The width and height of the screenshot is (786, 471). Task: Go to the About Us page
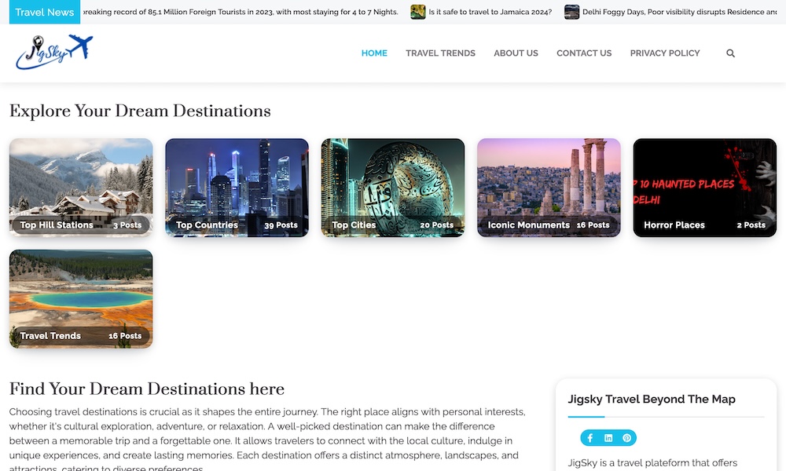pyautogui.click(x=516, y=53)
